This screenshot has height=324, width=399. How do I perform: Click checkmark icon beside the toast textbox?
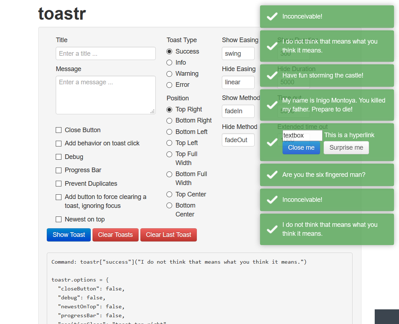tap(272, 142)
